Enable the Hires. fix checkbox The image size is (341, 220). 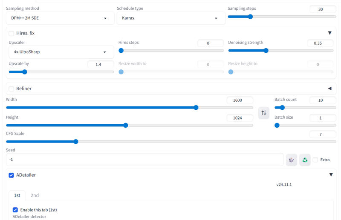tap(11, 33)
